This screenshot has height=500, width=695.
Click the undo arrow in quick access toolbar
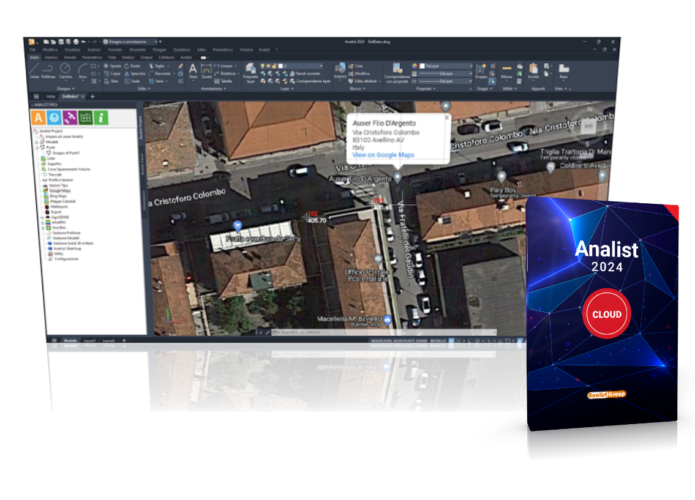point(83,42)
